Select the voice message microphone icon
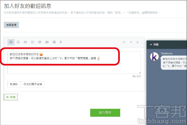This screenshot has width=187, height=125. pyautogui.click(x=61, y=42)
